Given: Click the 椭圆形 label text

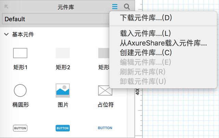Looking at the screenshot, I should coord(21,105).
